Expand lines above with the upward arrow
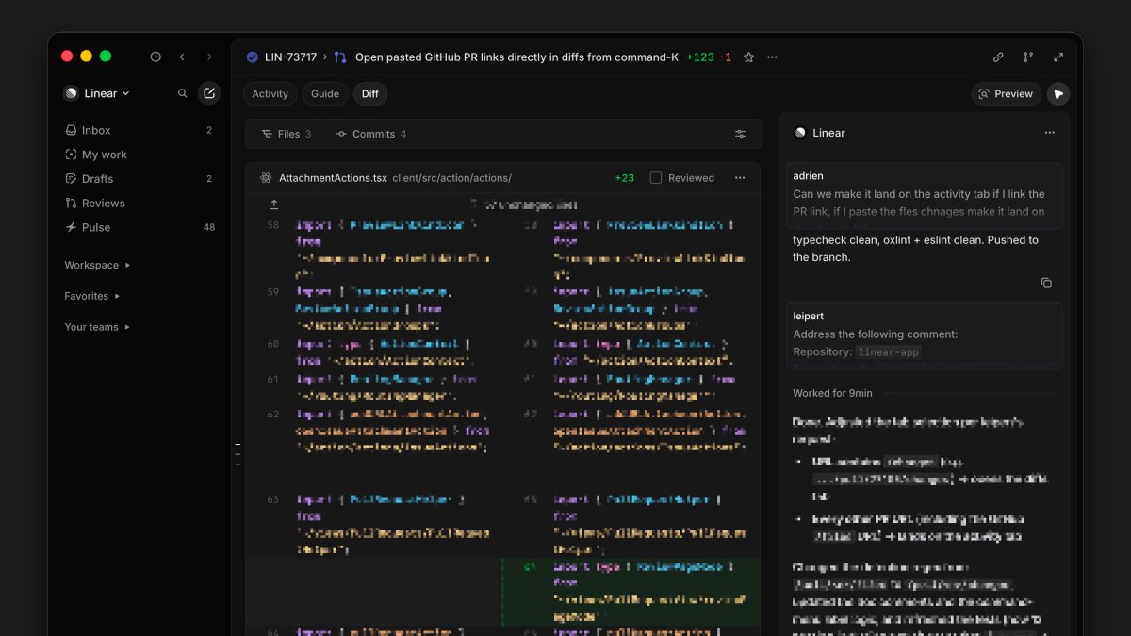This screenshot has width=1131, height=636. (274, 204)
